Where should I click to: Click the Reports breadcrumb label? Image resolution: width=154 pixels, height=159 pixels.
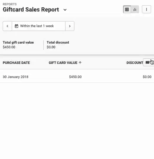pos(10,4)
